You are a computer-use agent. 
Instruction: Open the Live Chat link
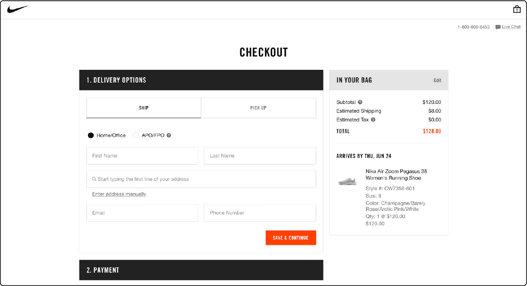point(511,27)
